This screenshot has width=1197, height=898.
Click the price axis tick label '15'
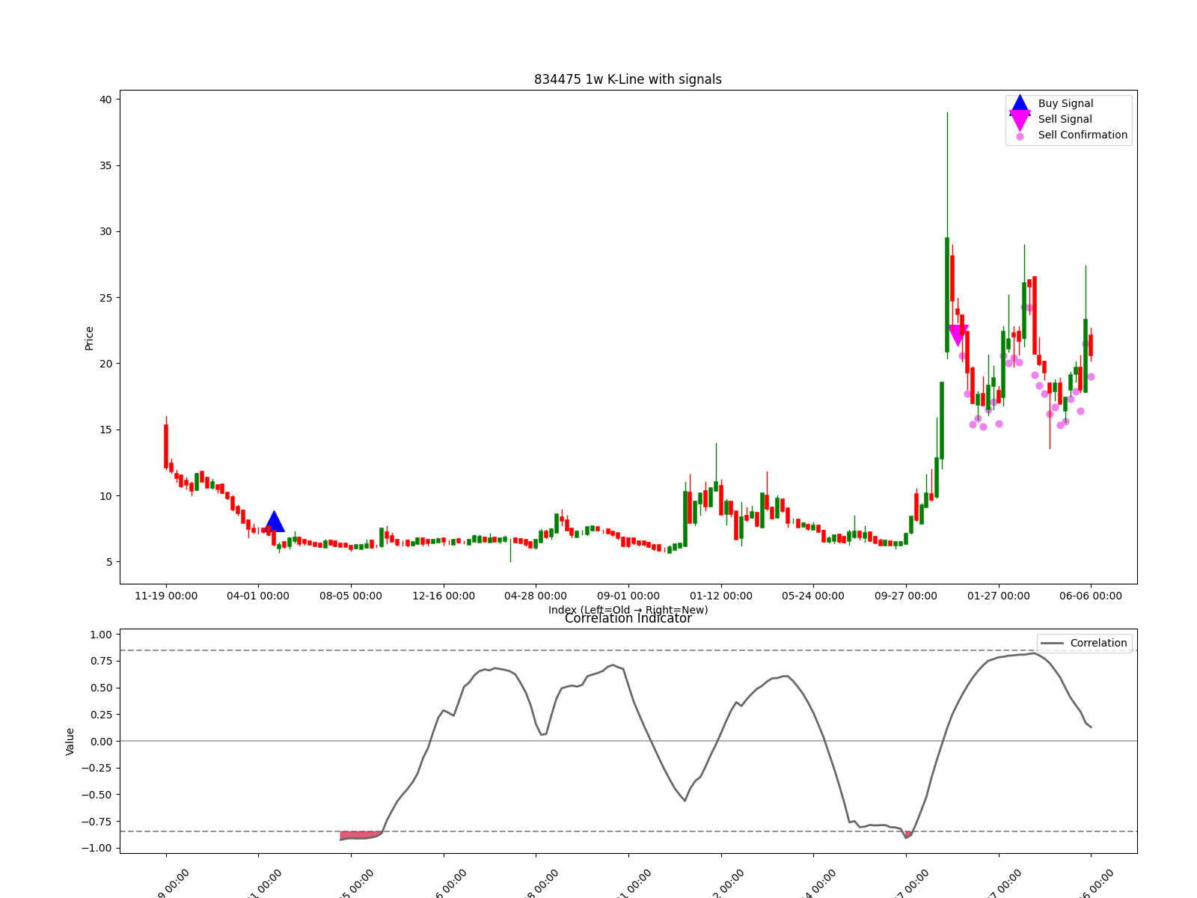tap(105, 430)
